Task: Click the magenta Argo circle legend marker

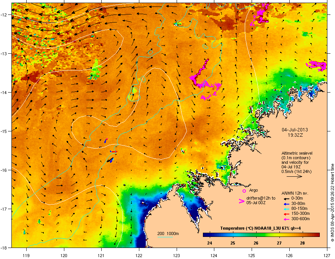Action: click(x=244, y=191)
